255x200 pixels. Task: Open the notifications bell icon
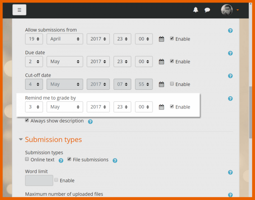click(x=196, y=10)
